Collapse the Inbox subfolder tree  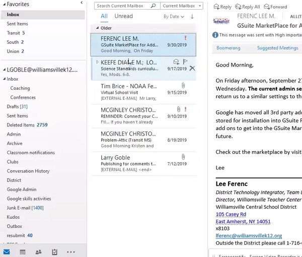pos(4,79)
